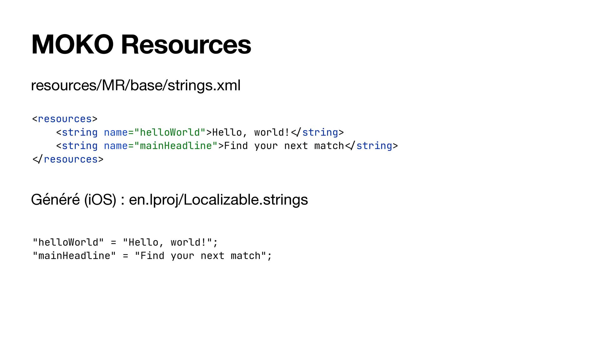Click the 'Généré (iOS)' heading text
Viewport: 601px width, 338px height.
click(x=74, y=200)
